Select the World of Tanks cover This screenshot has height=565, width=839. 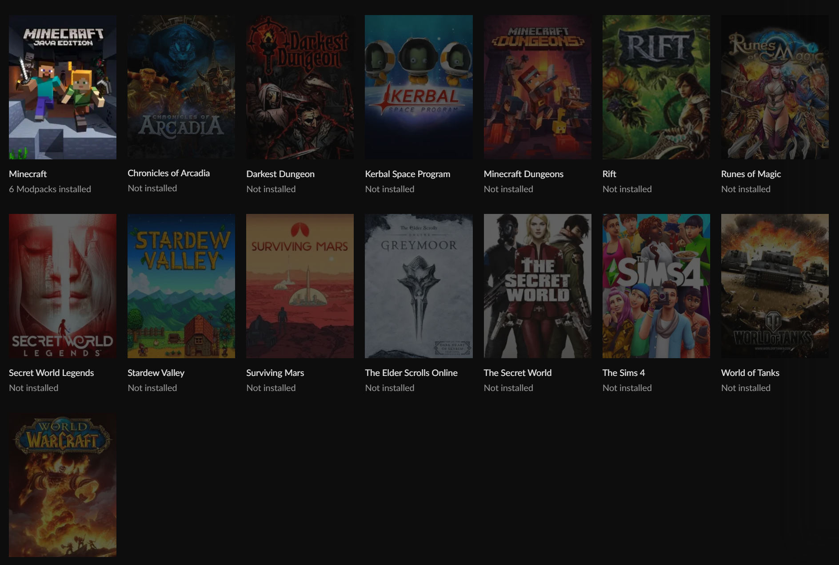click(x=775, y=286)
